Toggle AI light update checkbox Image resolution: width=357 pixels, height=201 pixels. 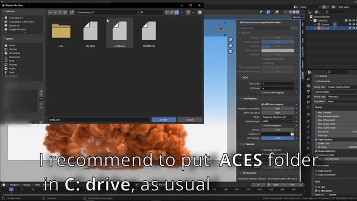pyautogui.click(x=316, y=191)
